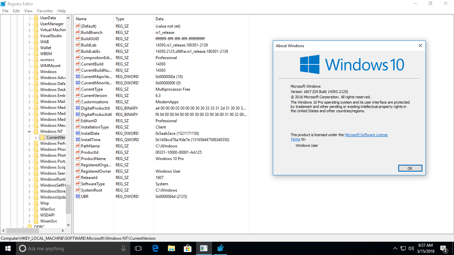
Task: Click the Cortana microphone icon
Action: click(x=123, y=248)
